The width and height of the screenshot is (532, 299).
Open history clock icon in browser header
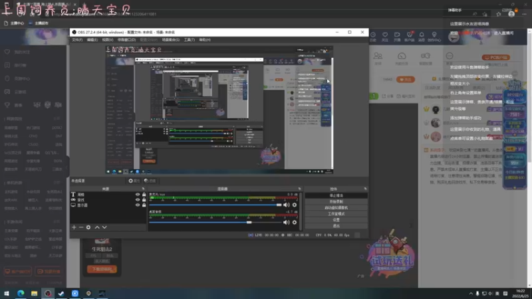pos(373,37)
